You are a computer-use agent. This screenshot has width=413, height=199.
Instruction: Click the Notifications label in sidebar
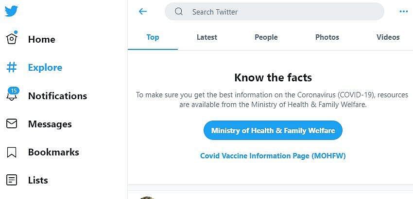tap(57, 96)
